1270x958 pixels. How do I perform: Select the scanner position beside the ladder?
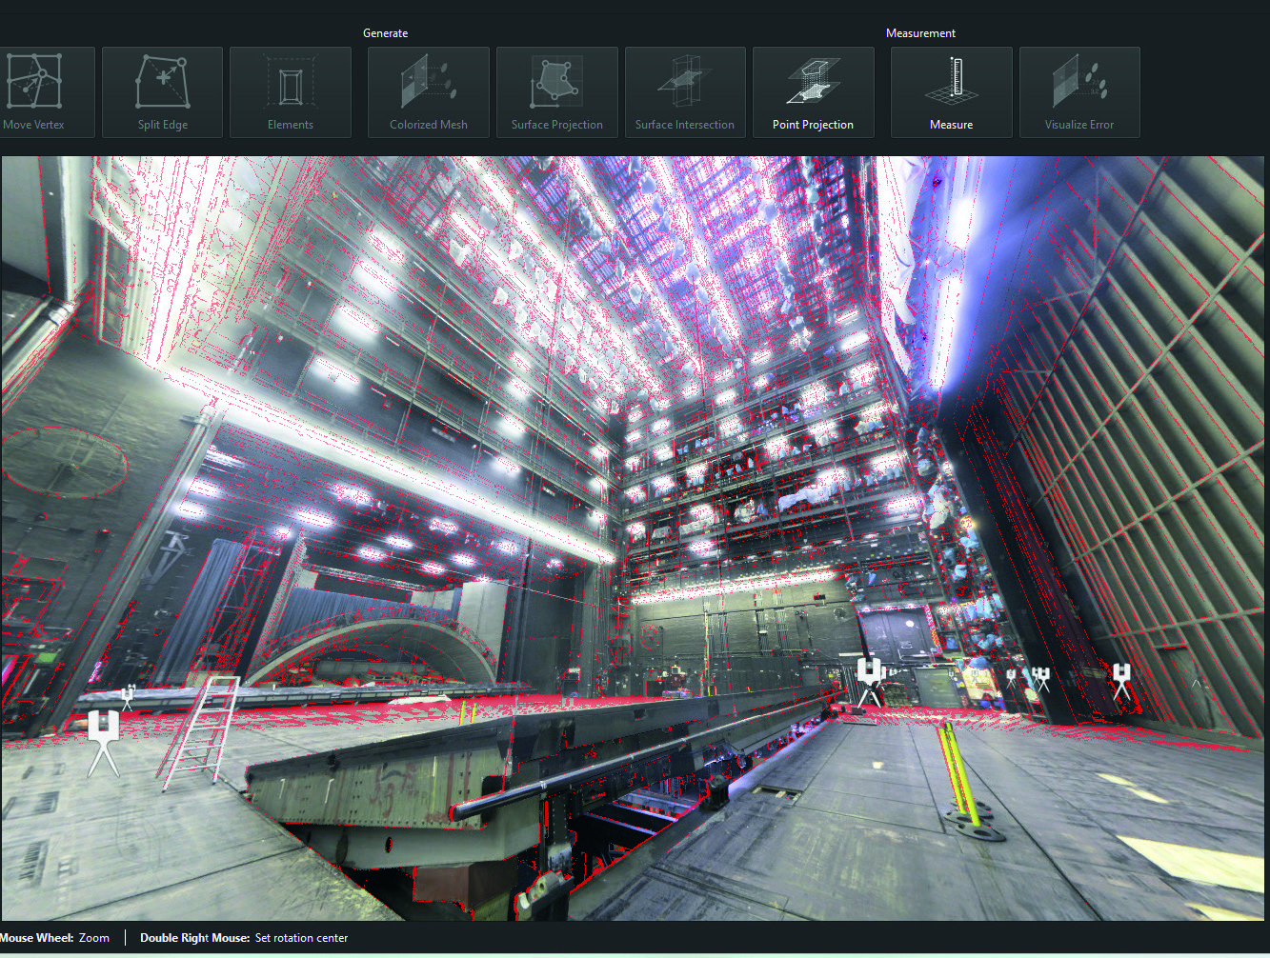[127, 693]
